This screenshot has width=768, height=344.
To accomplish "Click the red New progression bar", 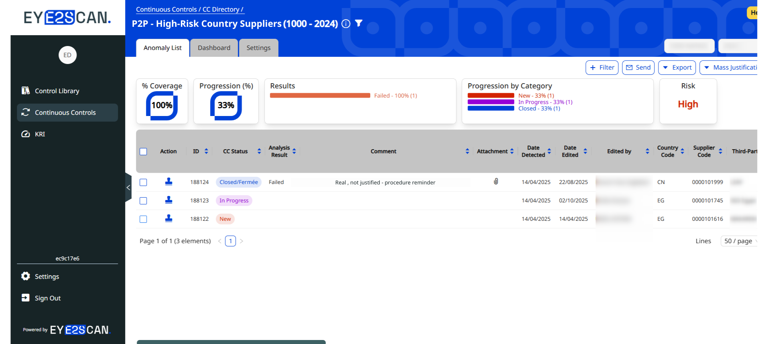I will click(x=490, y=96).
